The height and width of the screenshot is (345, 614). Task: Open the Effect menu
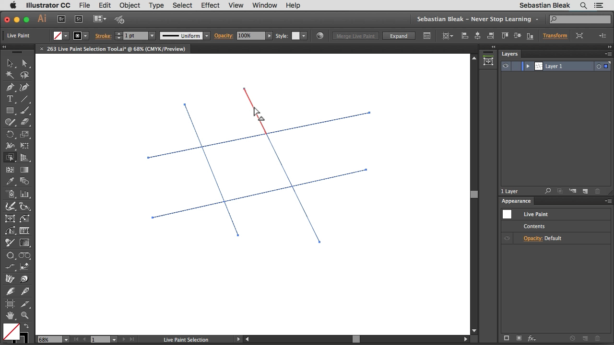point(210,5)
